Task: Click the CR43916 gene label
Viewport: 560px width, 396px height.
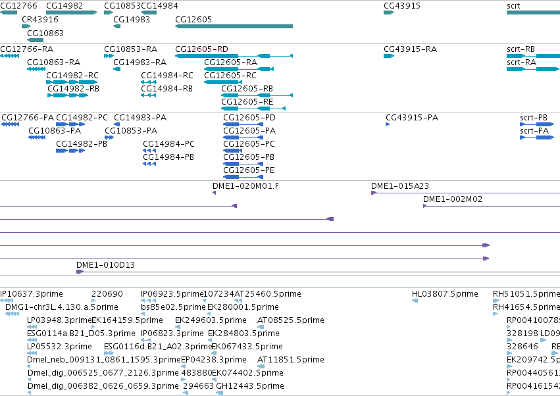Action: pyautogui.click(x=40, y=20)
